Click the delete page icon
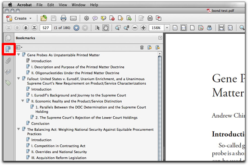 (112, 18)
